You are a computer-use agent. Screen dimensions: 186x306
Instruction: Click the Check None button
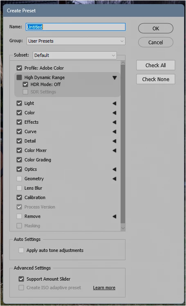(156, 79)
